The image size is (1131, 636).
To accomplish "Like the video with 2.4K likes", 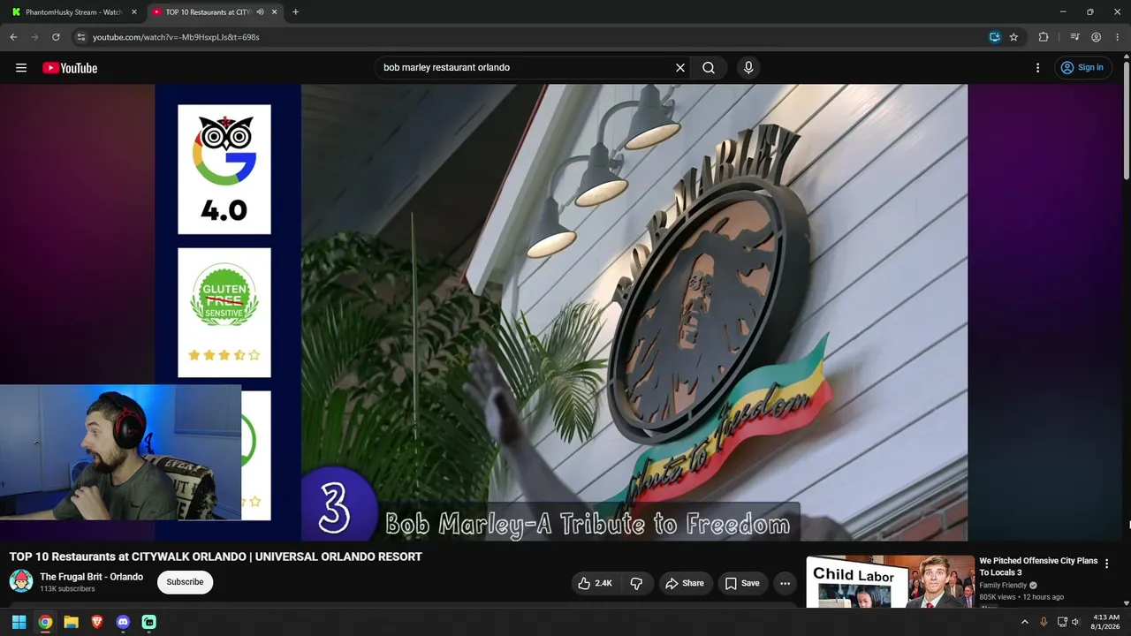I will [x=596, y=583].
